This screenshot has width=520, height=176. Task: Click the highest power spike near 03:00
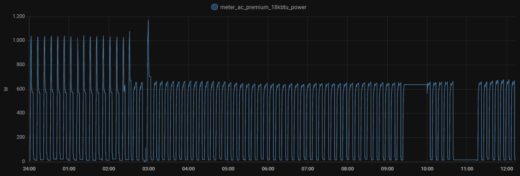coord(148,21)
